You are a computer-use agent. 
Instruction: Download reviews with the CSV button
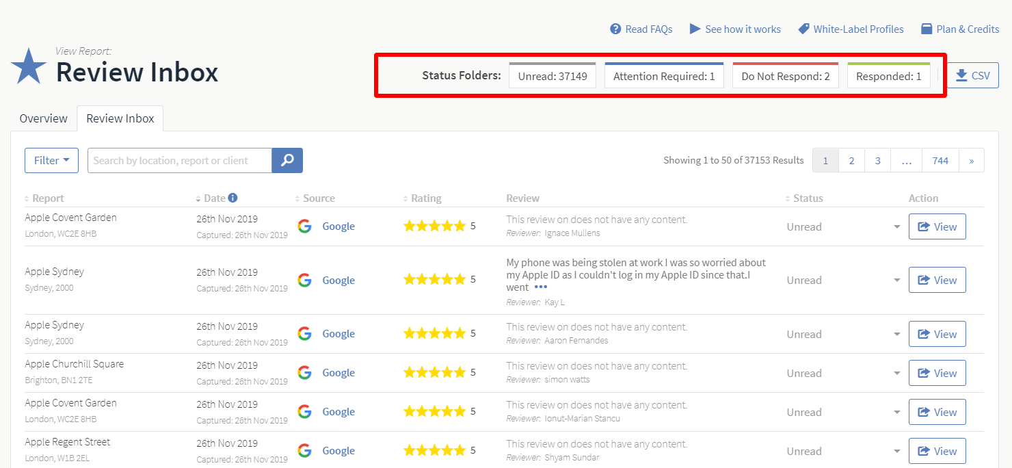coord(973,75)
